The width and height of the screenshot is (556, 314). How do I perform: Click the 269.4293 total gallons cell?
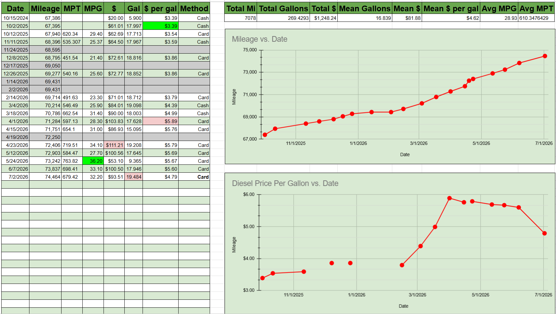[283, 18]
